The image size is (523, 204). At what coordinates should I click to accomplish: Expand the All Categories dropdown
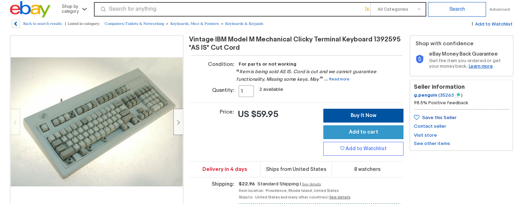(398, 9)
